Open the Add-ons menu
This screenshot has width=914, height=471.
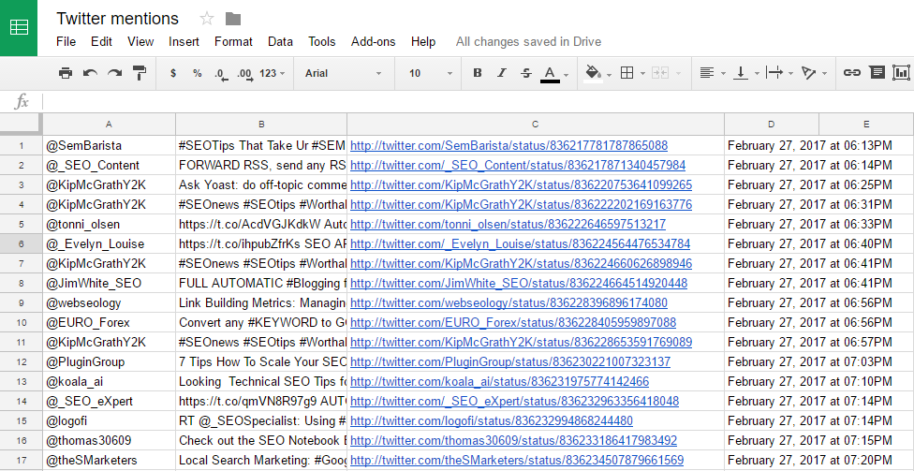point(373,42)
